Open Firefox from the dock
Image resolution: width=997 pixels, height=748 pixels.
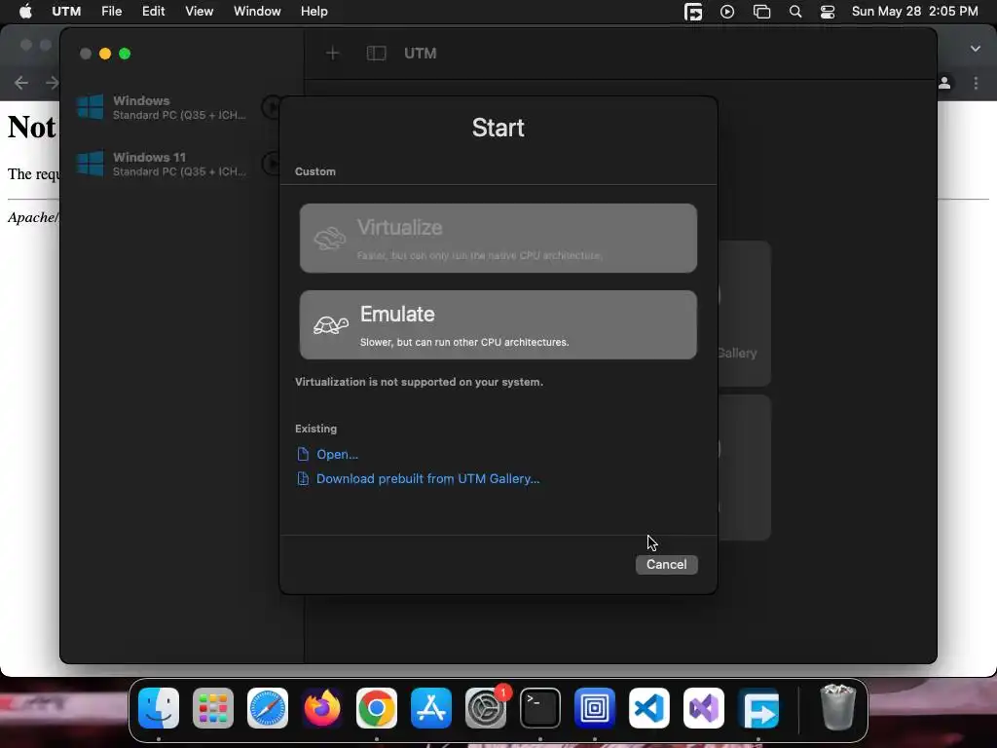point(321,708)
